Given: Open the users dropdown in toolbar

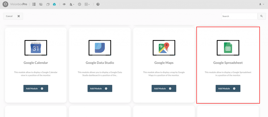Looking at the screenshot, I should pos(72,4).
